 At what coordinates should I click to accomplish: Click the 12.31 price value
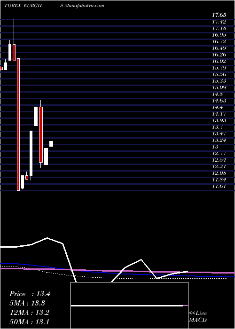click(219, 166)
